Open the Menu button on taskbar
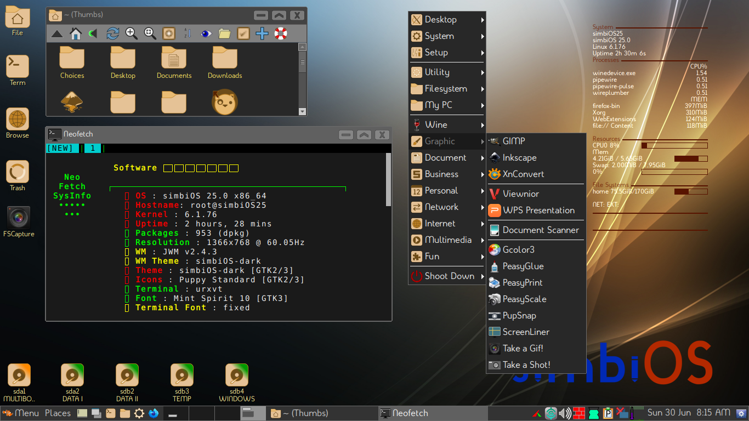749x421 pixels. click(x=21, y=413)
